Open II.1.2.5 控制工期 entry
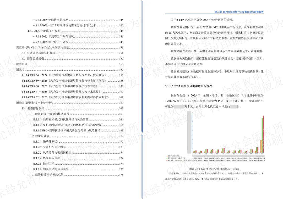283x199 pixels. pos(78,164)
